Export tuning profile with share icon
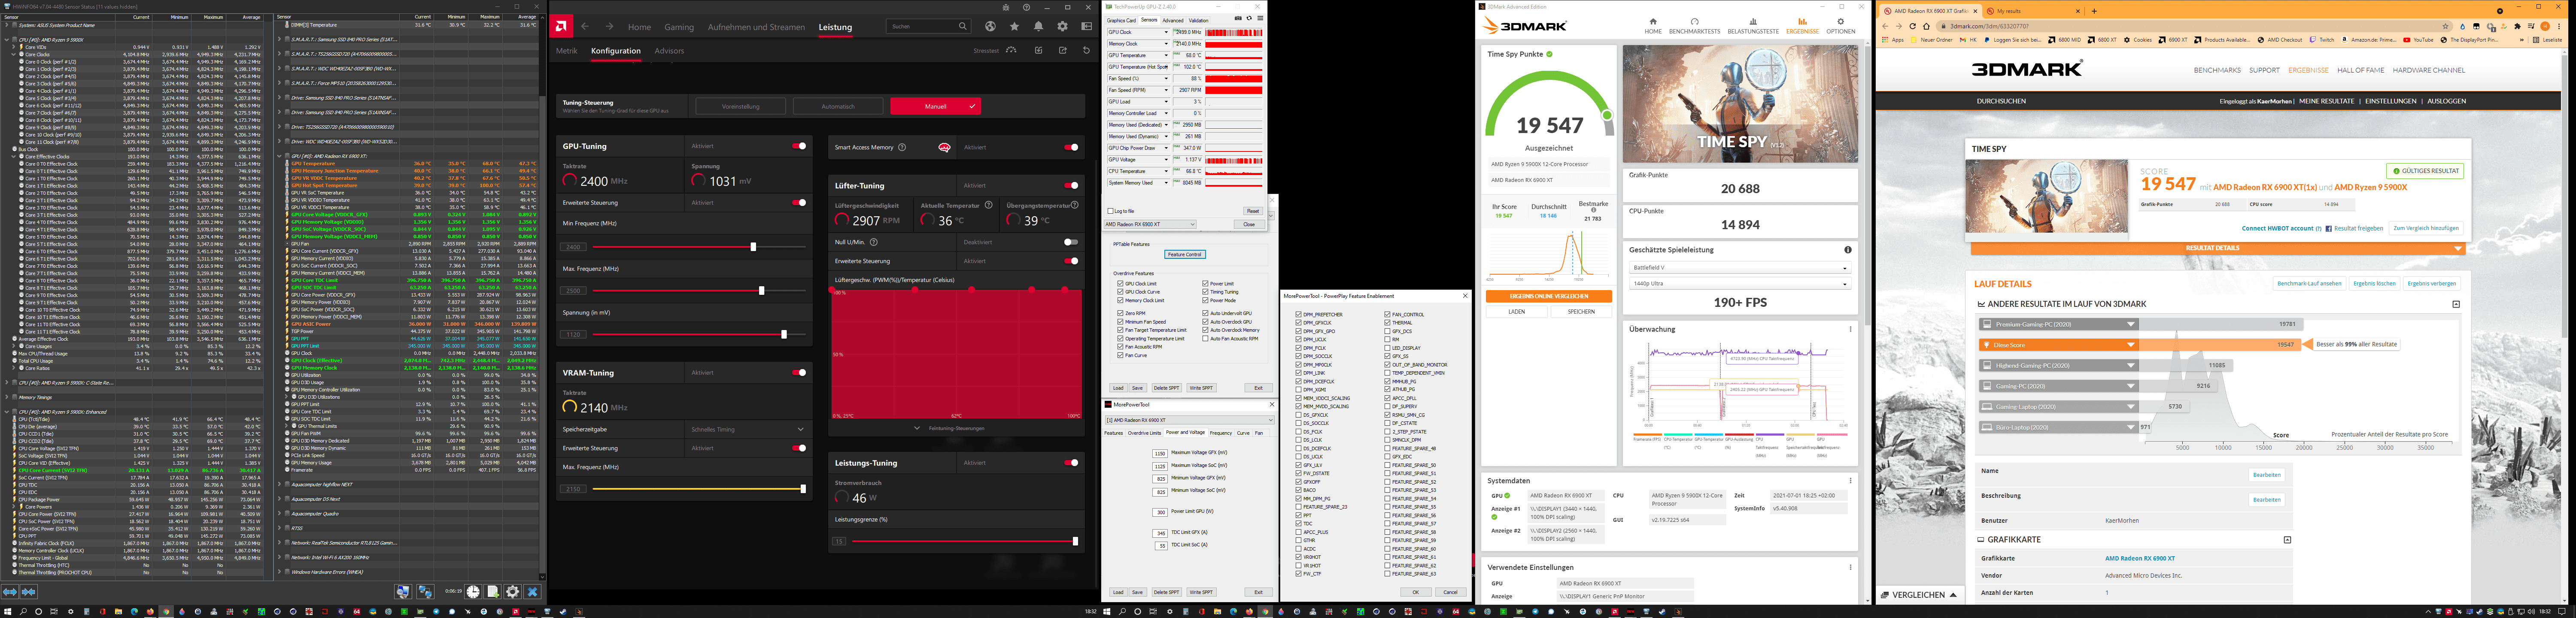The width and height of the screenshot is (2576, 618). tap(1062, 50)
